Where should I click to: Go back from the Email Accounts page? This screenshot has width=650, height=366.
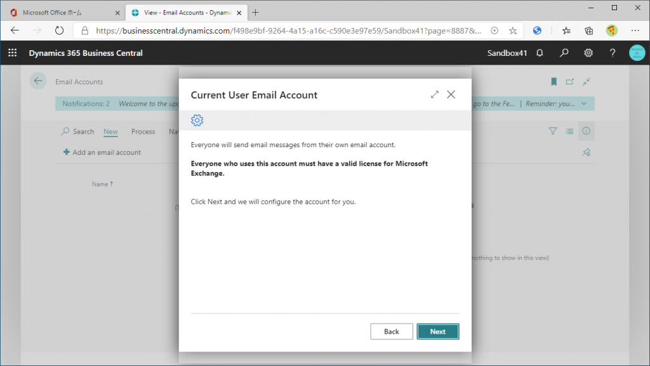coord(38,81)
